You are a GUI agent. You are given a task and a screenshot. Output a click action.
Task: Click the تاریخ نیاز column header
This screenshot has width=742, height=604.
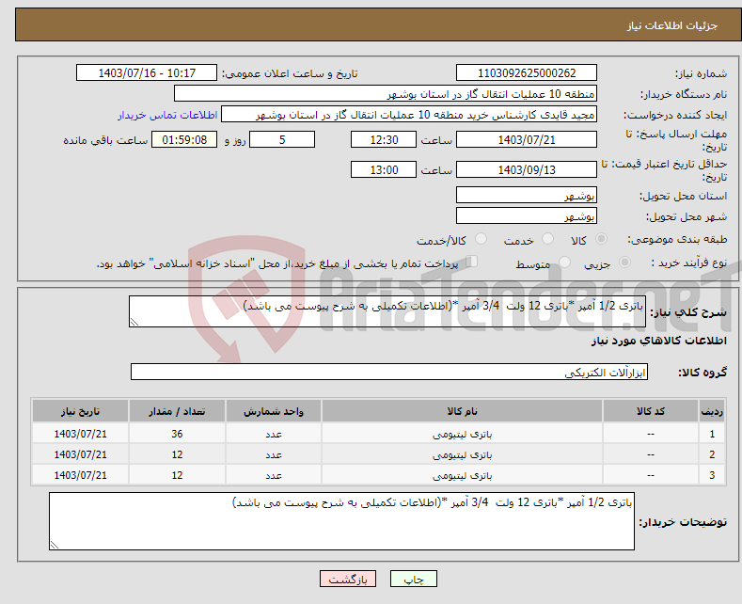pos(81,411)
